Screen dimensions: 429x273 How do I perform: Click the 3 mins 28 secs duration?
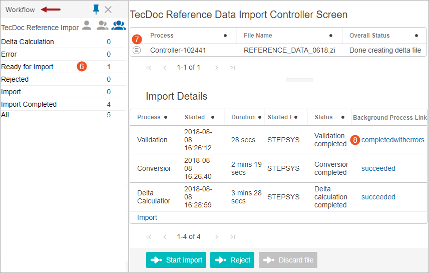246,197
